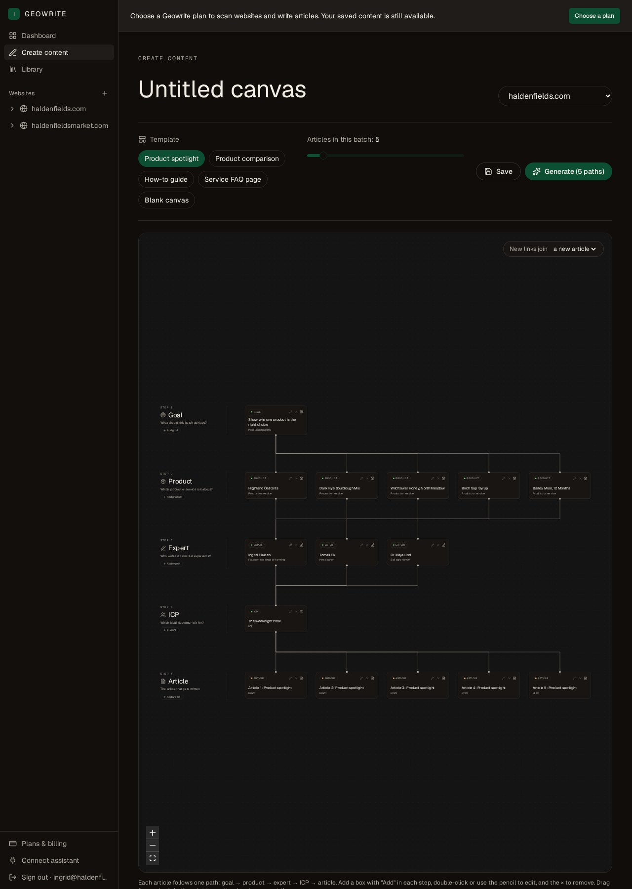
Task: Remove Dark Rye Sourdough Mix card via ×
Action: (x=367, y=478)
